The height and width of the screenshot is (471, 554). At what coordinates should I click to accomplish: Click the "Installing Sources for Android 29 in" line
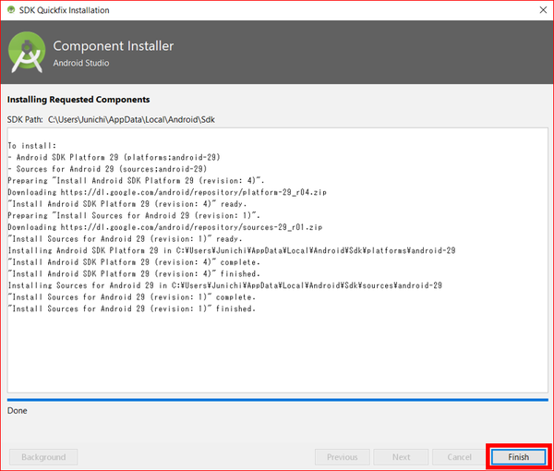pyautogui.click(x=224, y=285)
